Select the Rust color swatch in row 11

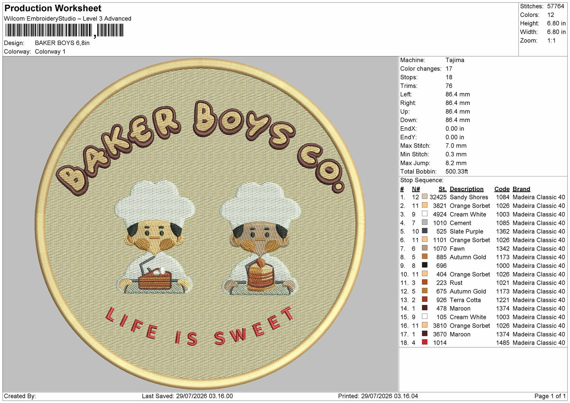coord(424,282)
